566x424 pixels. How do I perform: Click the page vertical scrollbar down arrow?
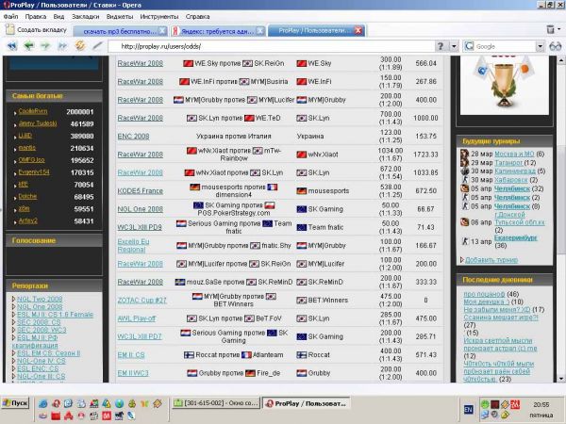pyautogui.click(x=561, y=379)
